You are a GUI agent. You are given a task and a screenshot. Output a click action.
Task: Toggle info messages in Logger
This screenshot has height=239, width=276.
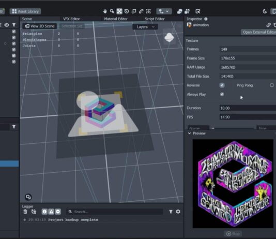[44, 212]
